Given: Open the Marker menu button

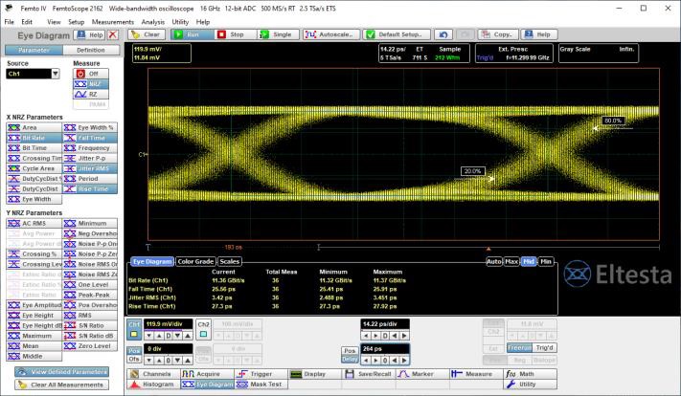Looking at the screenshot, I should click(x=421, y=372).
